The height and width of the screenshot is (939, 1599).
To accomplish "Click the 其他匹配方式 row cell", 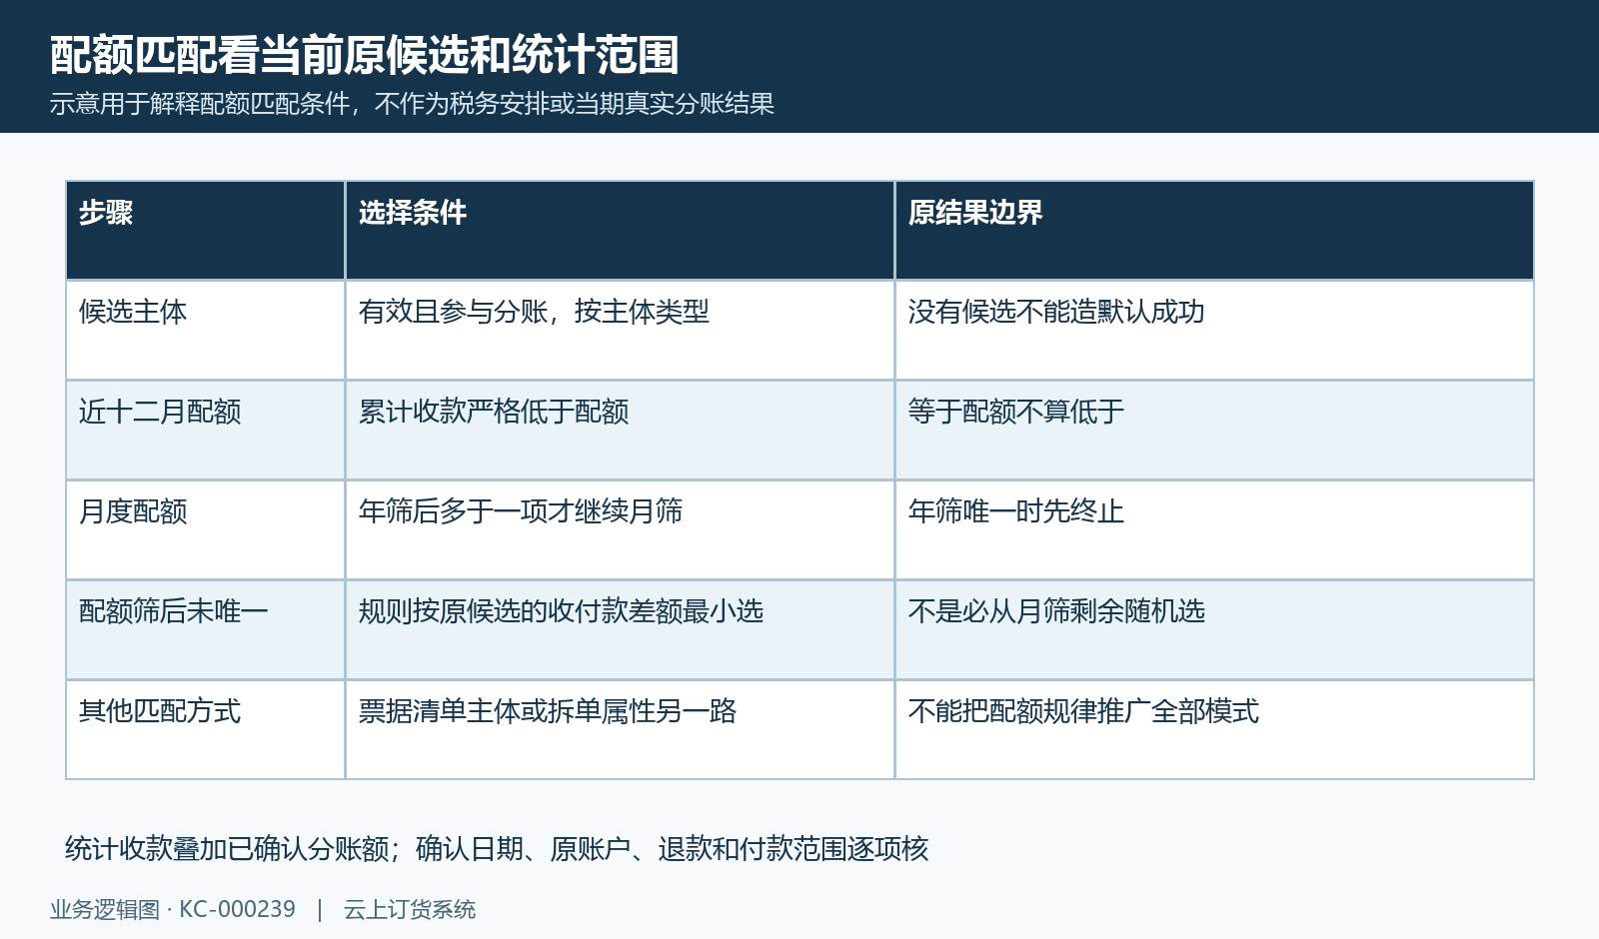I will pos(205,729).
